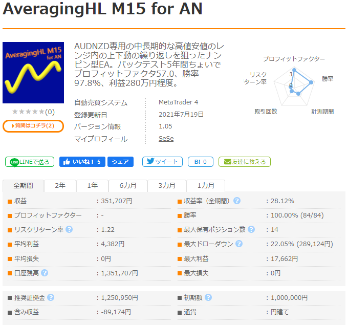Switch to the 3カ月 tab
348x325 pixels.
click(x=167, y=186)
